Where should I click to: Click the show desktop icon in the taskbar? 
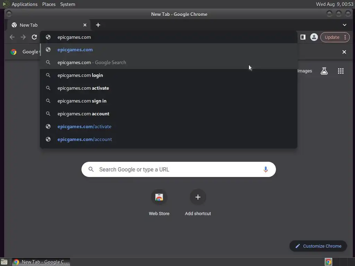coord(4,262)
